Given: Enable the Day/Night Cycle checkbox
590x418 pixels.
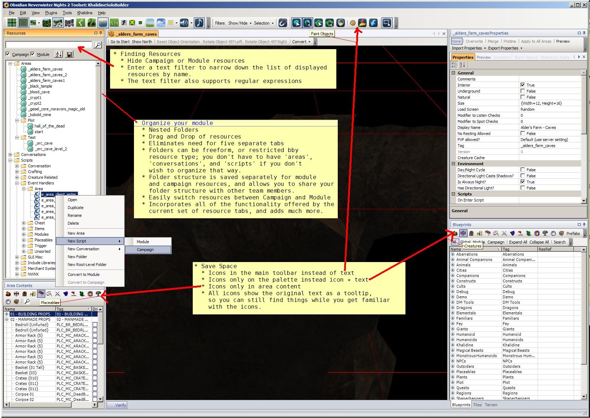Looking at the screenshot, I should click(x=523, y=170).
